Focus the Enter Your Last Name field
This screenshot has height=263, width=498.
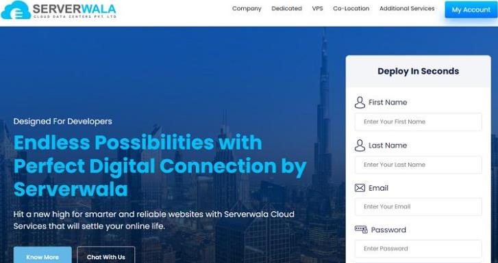point(419,165)
